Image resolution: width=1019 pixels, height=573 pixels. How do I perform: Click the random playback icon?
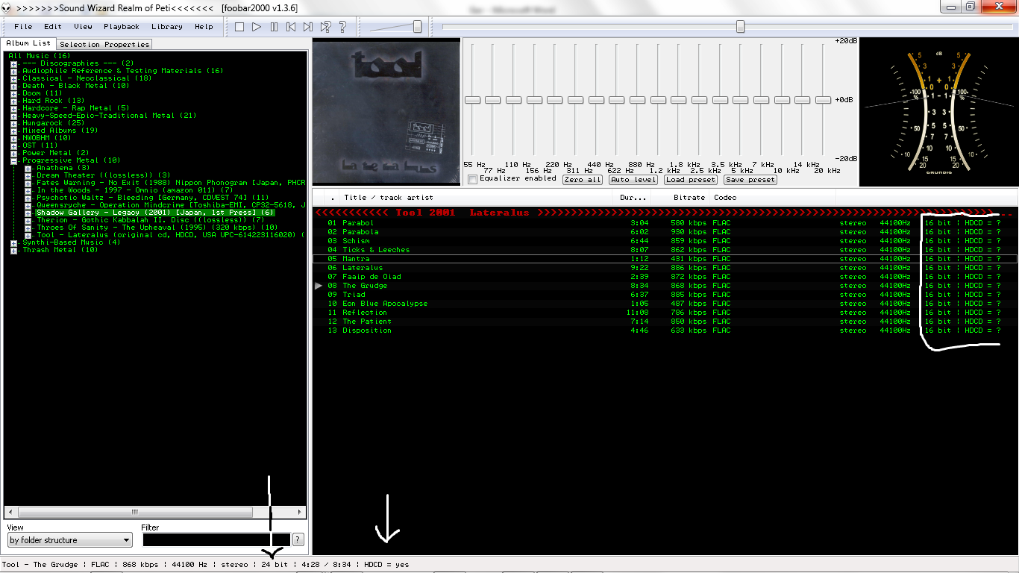[x=325, y=27]
